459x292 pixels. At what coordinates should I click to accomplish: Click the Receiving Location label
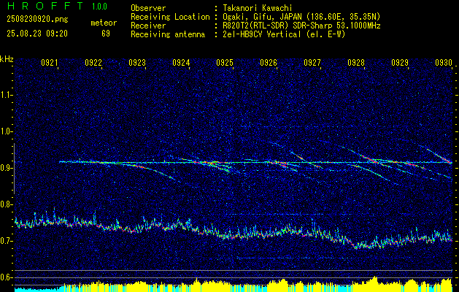coord(170,17)
